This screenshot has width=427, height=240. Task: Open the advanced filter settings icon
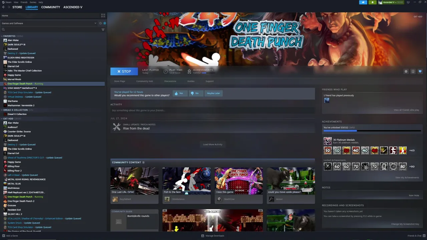pyautogui.click(x=103, y=30)
